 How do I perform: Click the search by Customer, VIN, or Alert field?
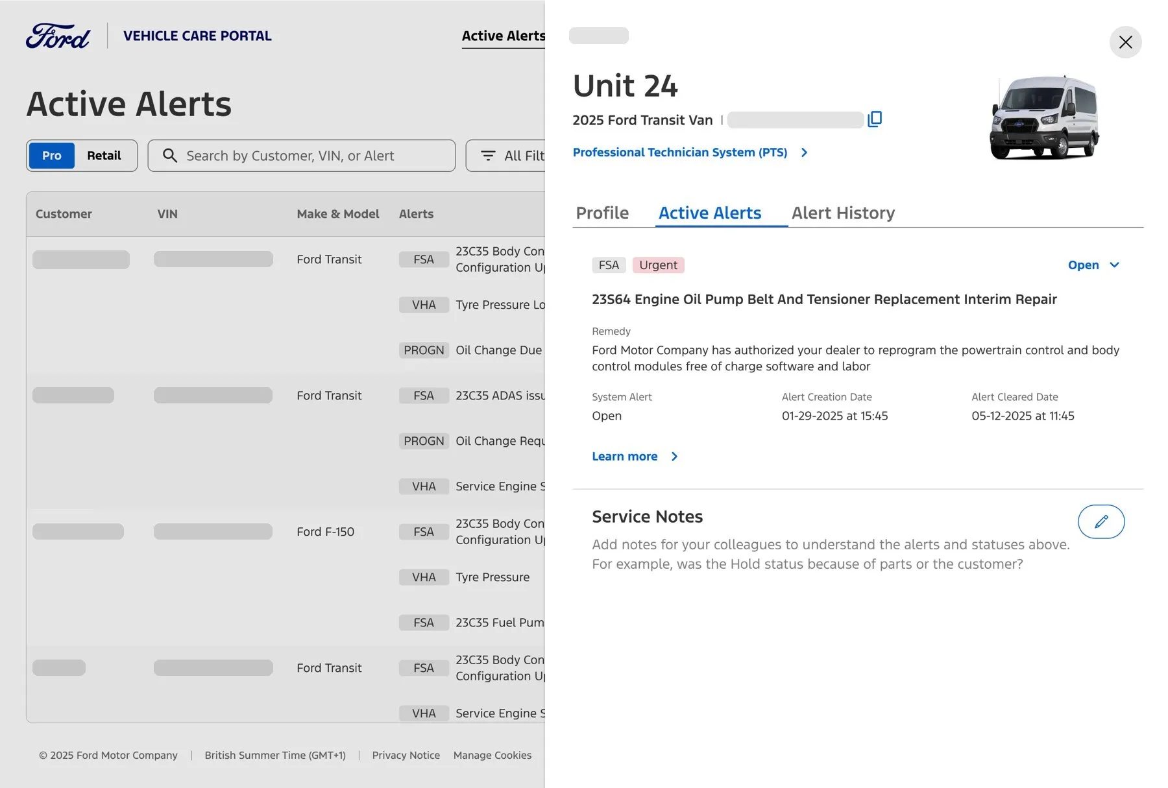[302, 156]
